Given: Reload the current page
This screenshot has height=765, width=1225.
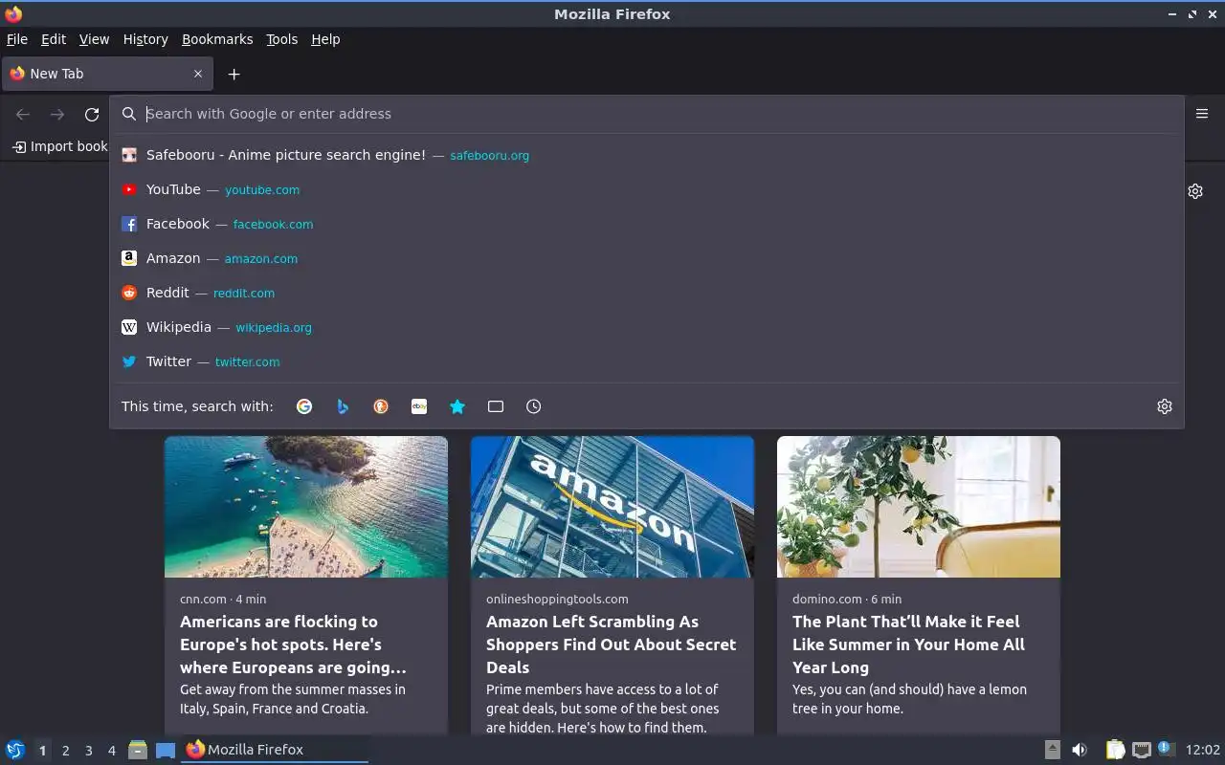Looking at the screenshot, I should tap(92, 115).
